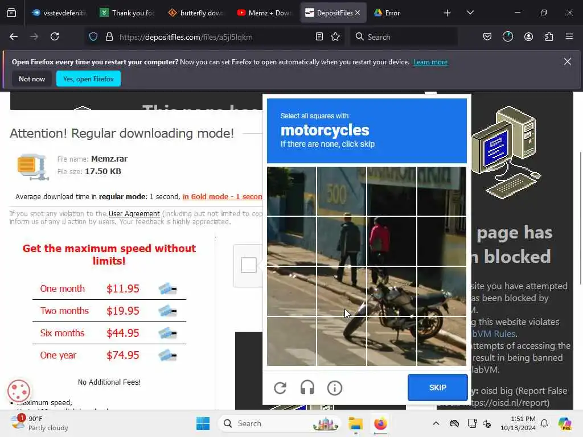The height and width of the screenshot is (437, 583).
Task: Choose the One year $74.95 plan
Action: point(109,355)
